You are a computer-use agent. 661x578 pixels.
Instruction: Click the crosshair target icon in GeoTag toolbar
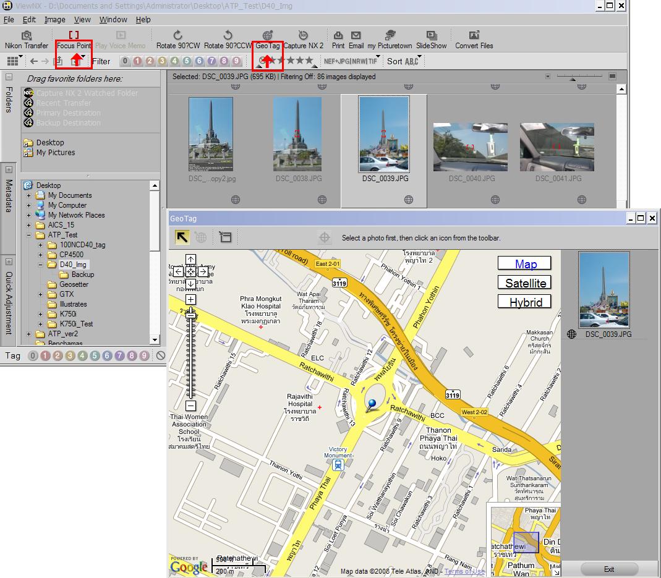pyautogui.click(x=325, y=237)
